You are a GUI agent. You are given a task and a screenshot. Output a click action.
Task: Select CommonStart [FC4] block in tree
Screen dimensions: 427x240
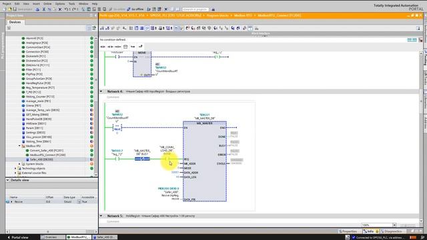pos(38,47)
